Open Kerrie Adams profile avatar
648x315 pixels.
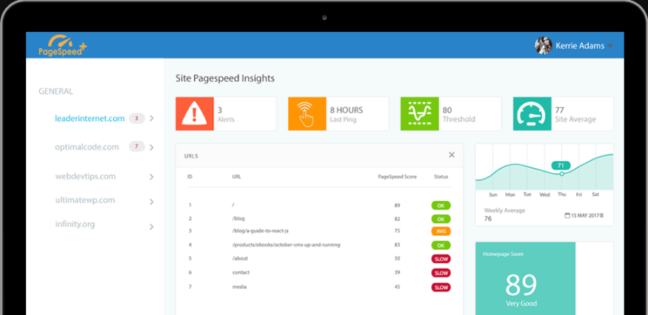(543, 45)
